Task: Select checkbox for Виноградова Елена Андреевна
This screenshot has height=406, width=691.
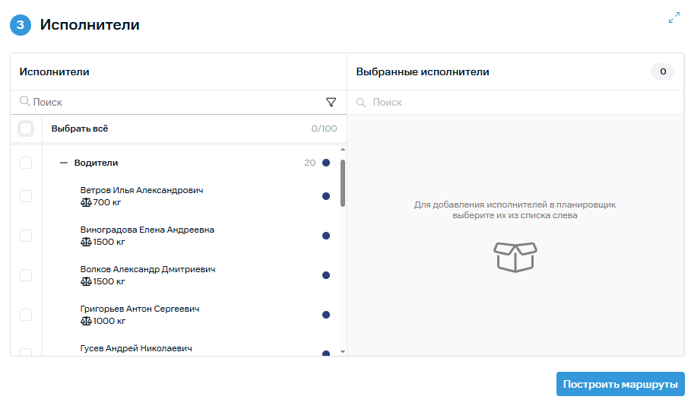Action: pos(26,236)
